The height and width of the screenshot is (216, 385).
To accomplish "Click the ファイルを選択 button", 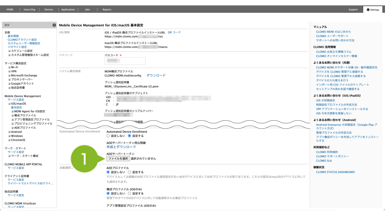I will pyautogui.click(x=118, y=159).
